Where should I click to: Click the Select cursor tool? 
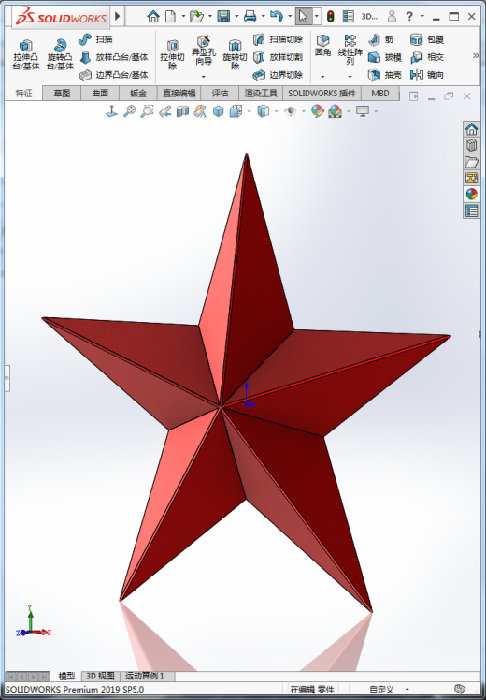[303, 17]
